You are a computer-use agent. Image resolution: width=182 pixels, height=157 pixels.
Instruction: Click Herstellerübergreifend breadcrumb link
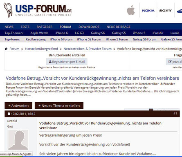[x=41, y=49]
